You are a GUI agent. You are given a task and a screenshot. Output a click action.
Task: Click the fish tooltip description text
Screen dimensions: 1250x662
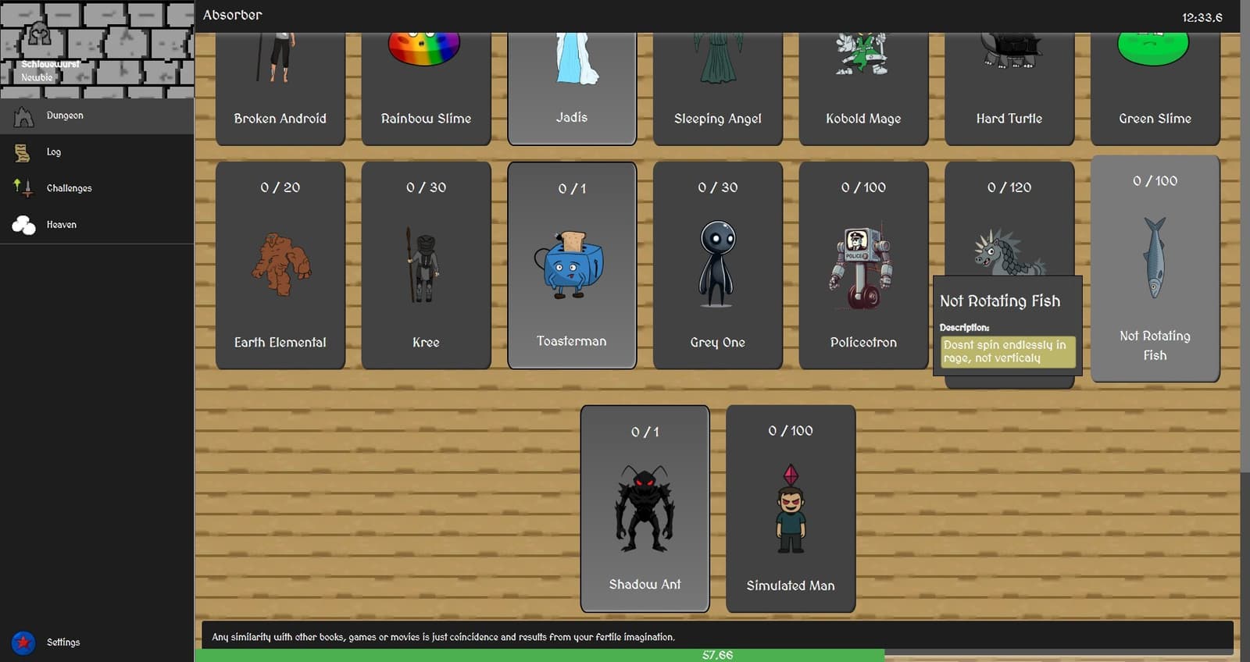point(1007,351)
